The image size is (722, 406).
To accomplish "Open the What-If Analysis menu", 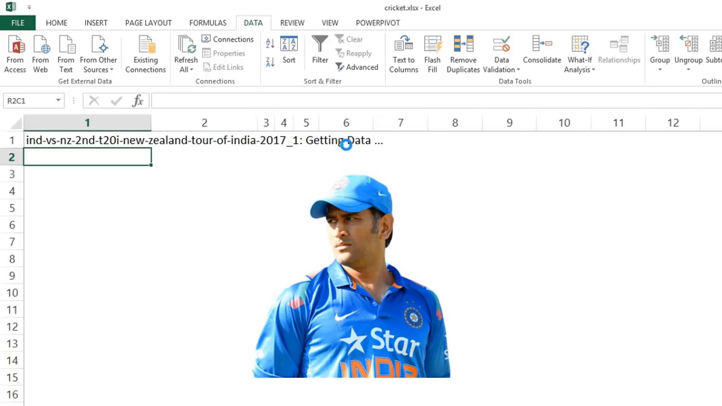I will point(580,54).
